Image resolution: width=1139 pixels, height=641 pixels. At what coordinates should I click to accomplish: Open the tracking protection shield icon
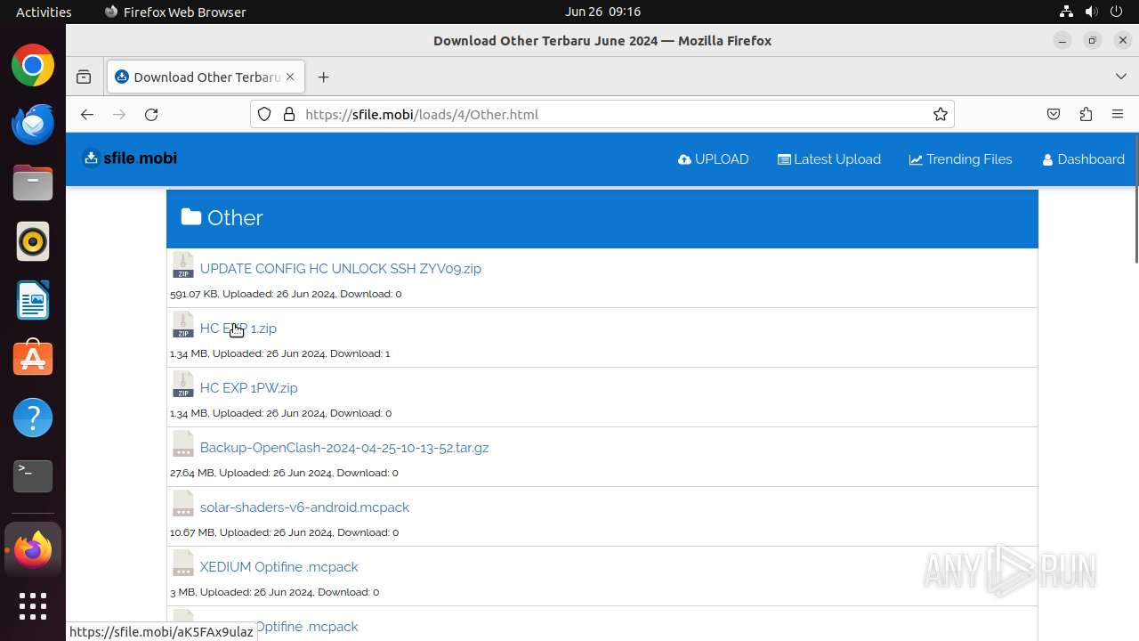coord(264,114)
